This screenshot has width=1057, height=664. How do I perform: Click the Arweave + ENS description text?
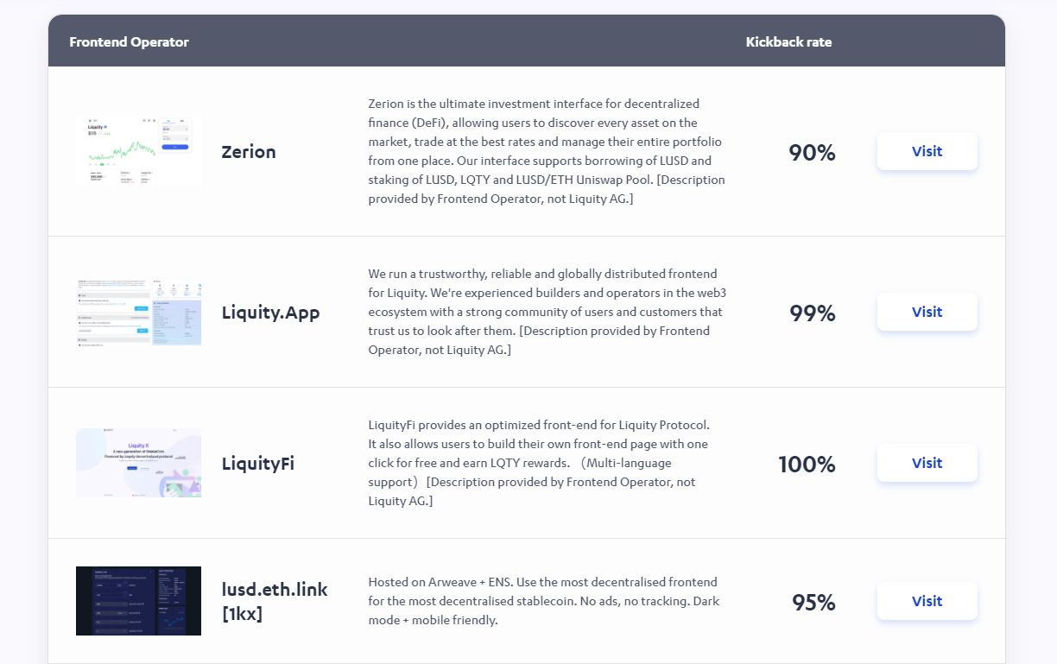click(543, 601)
